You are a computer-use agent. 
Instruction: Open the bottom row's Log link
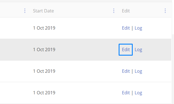click(x=138, y=93)
